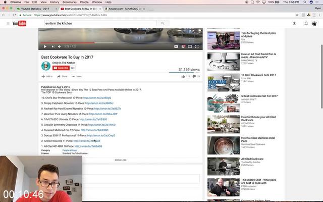Open 'How an All Clad Sauté Pan is made' thumbnail
The height and width of the screenshot is (202, 323).
point(224,62)
